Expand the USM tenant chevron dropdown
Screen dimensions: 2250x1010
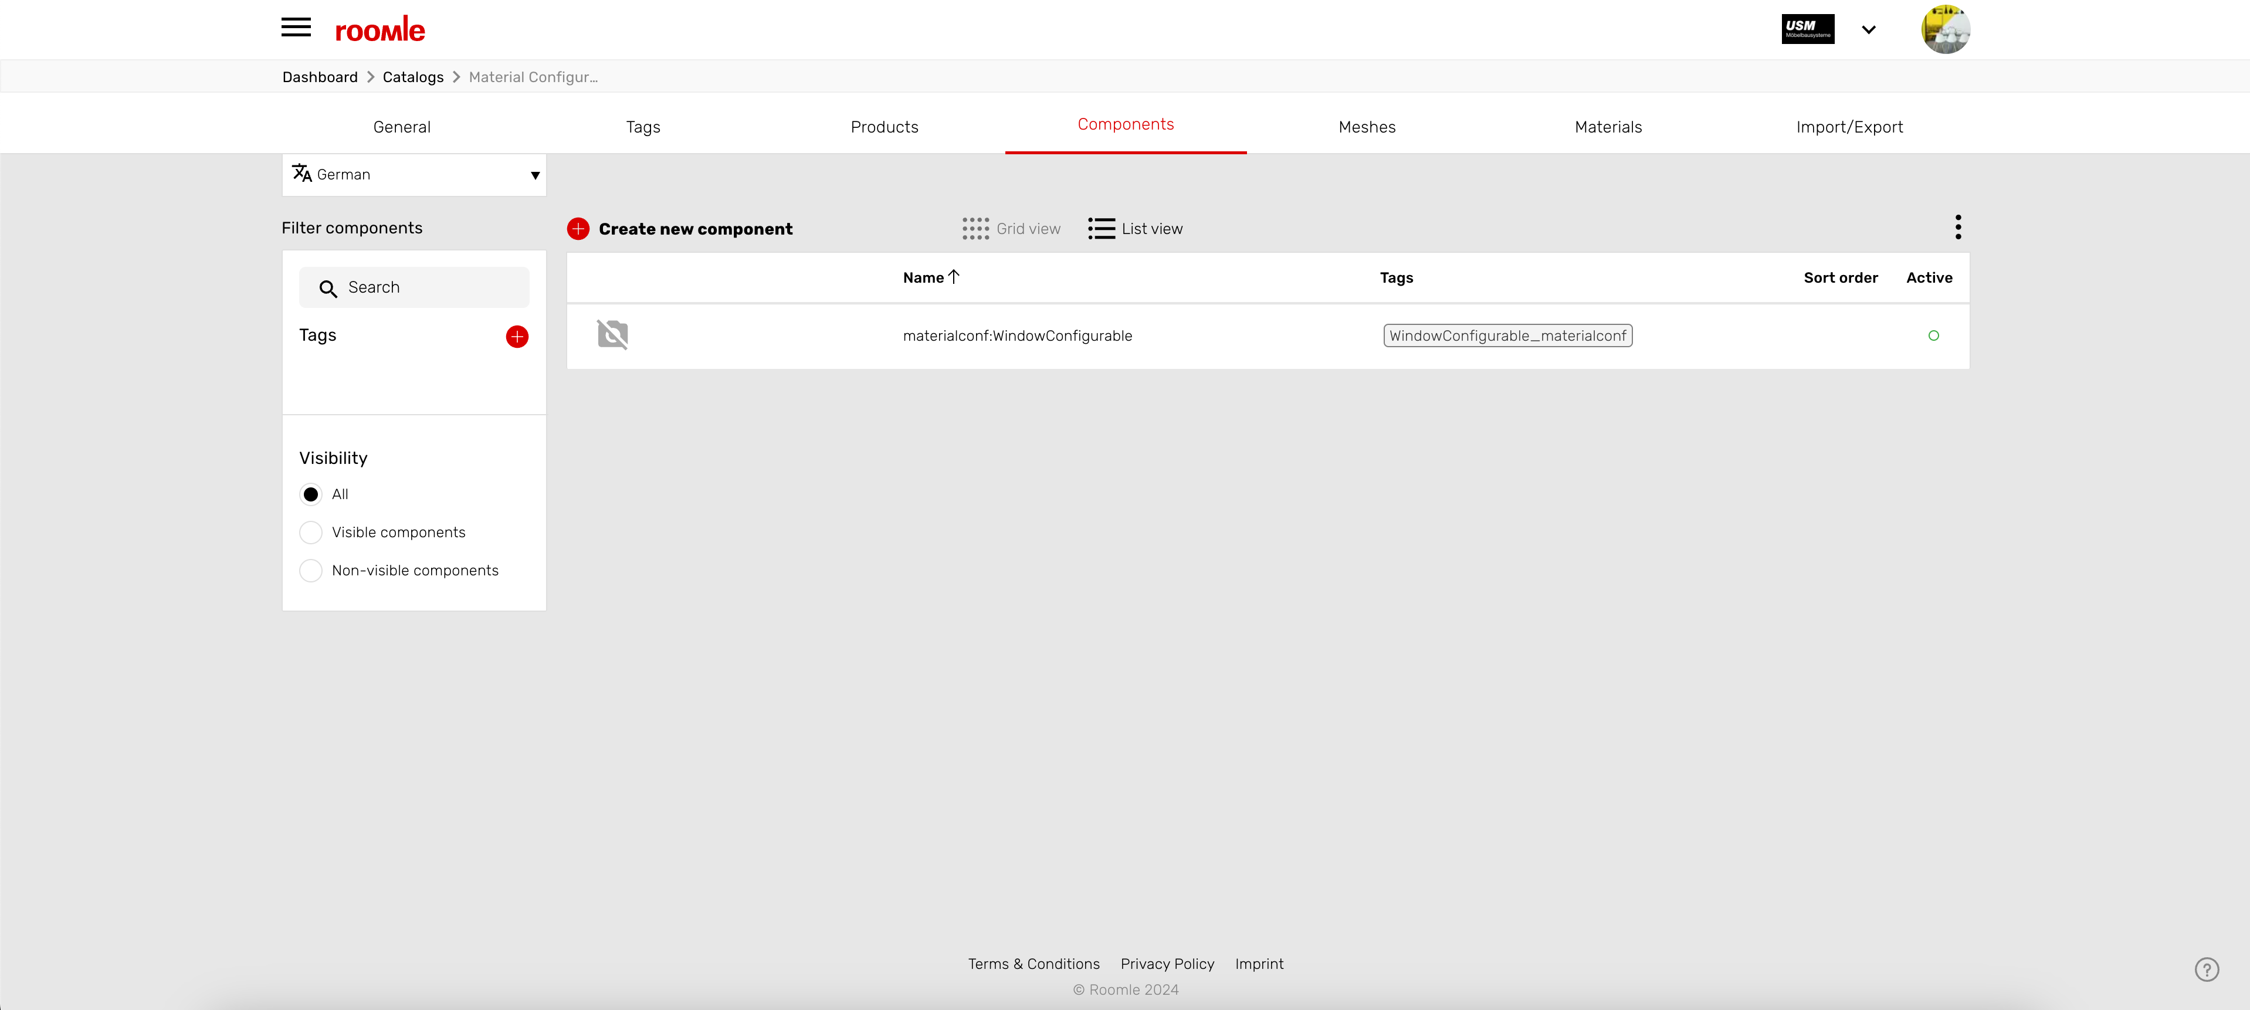[x=1868, y=30]
